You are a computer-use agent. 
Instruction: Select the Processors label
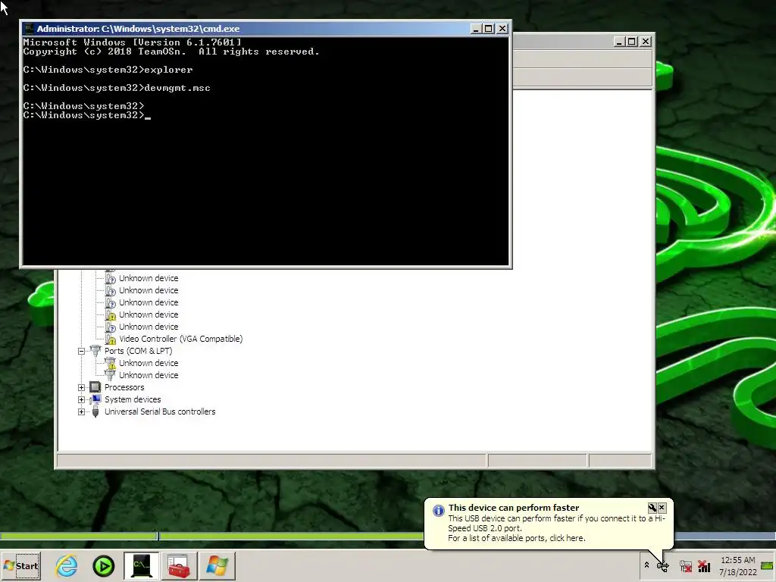click(x=124, y=387)
